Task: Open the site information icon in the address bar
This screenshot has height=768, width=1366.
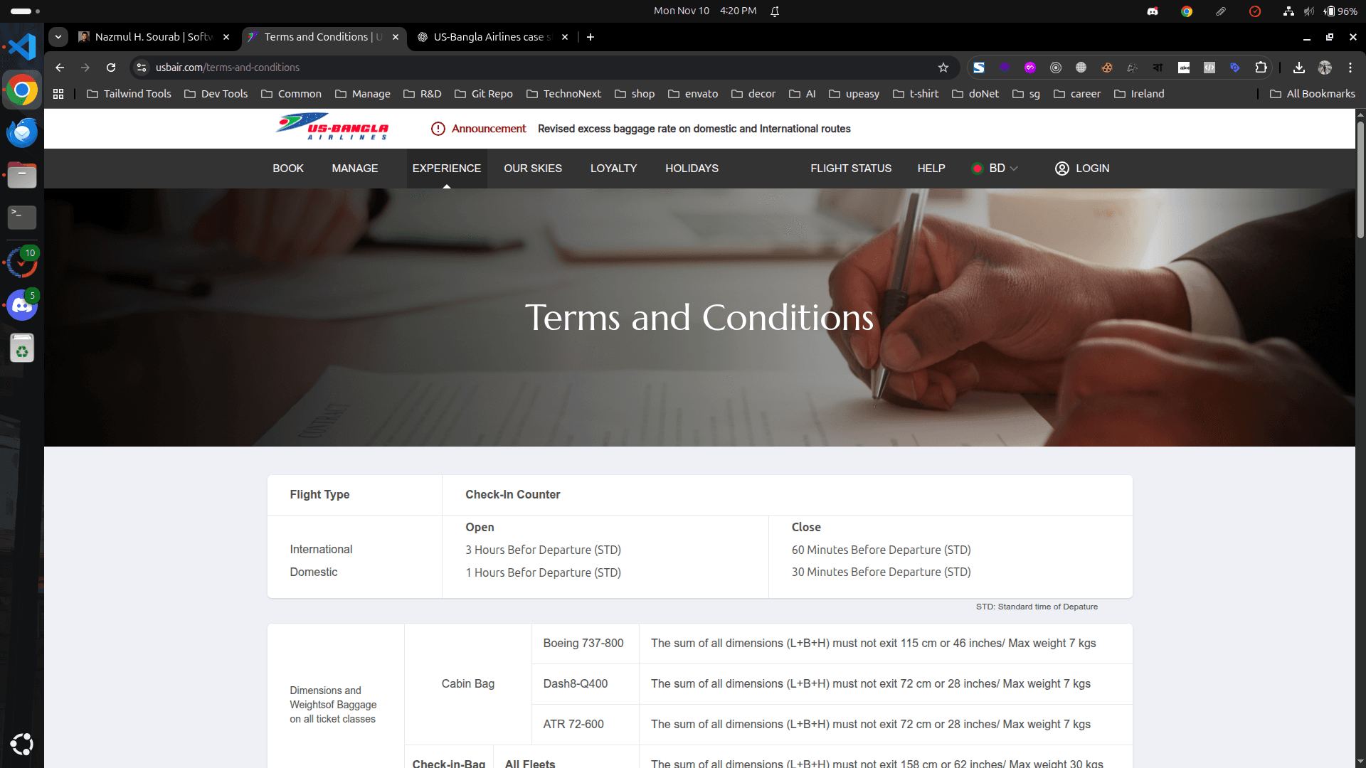Action: [142, 68]
